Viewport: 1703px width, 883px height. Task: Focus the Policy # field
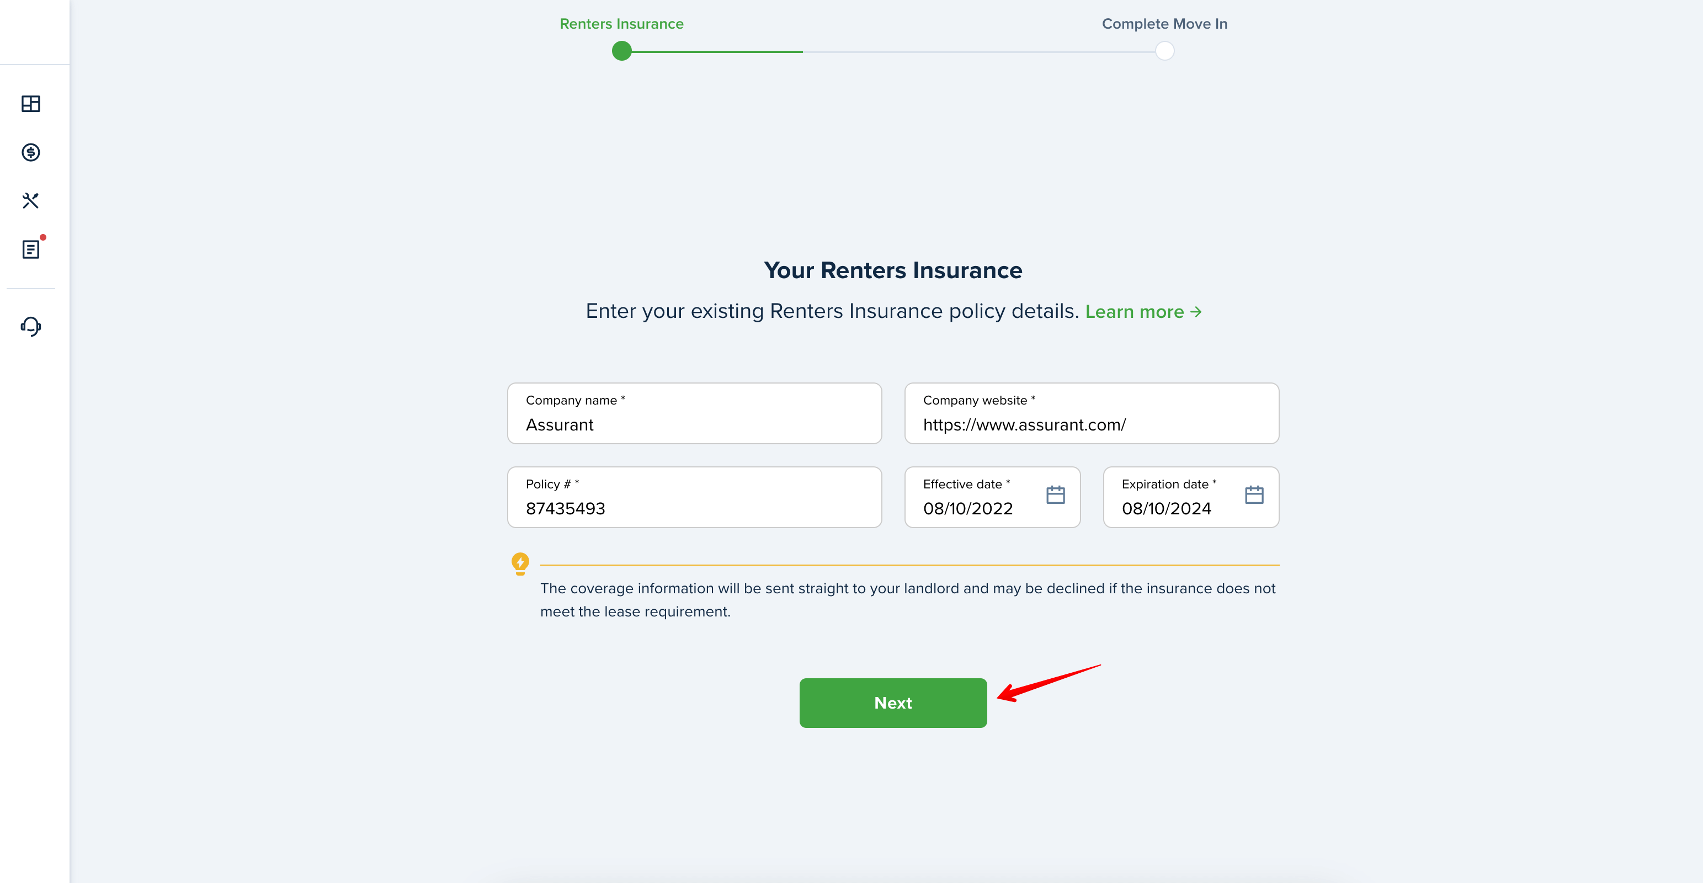pos(694,497)
